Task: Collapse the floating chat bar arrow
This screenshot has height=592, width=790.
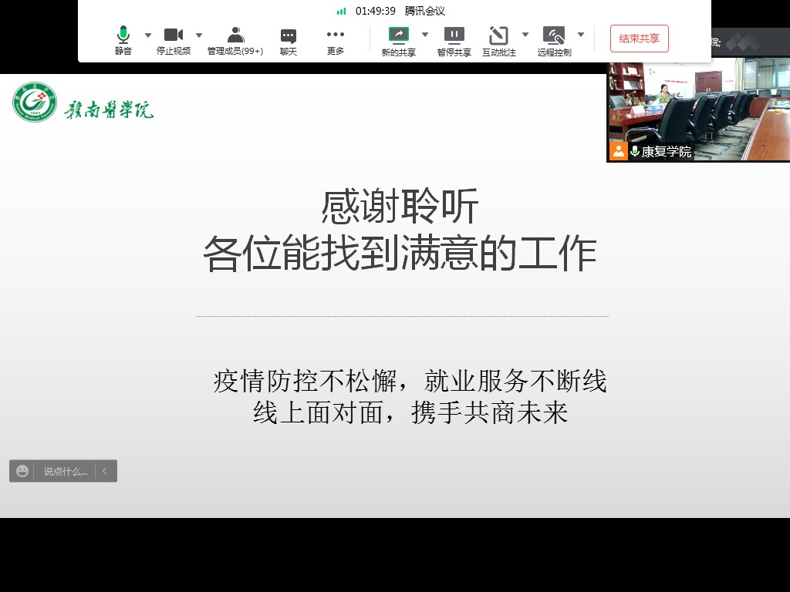Action: [x=105, y=471]
